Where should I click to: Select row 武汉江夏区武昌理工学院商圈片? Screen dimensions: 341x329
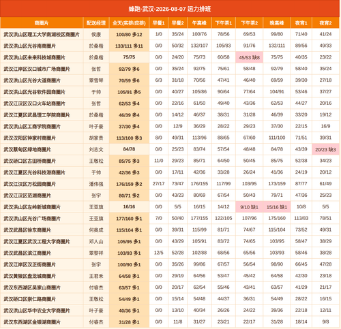[170, 115]
